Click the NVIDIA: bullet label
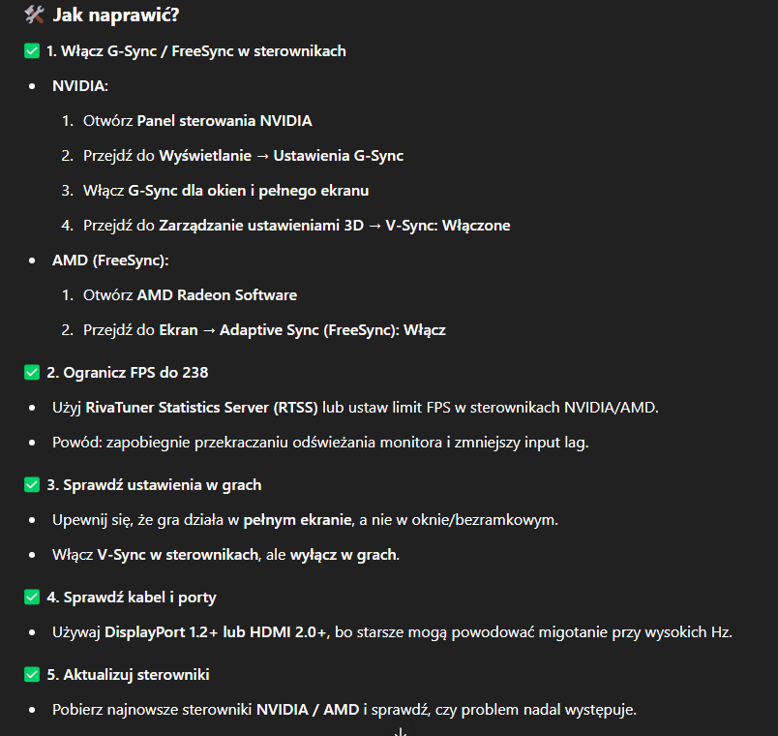Image resolution: width=778 pixels, height=736 pixels. click(80, 86)
